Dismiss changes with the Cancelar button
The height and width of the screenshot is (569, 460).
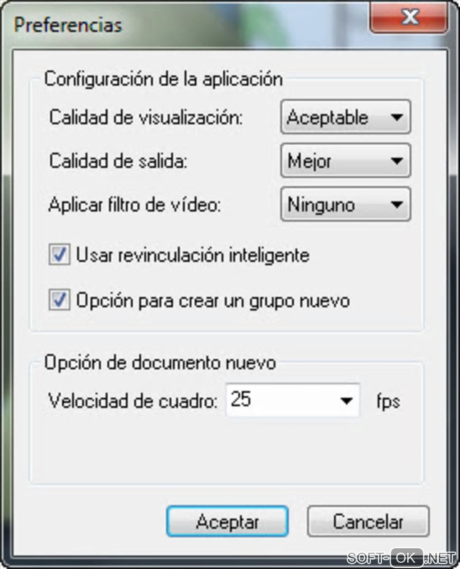tap(368, 522)
